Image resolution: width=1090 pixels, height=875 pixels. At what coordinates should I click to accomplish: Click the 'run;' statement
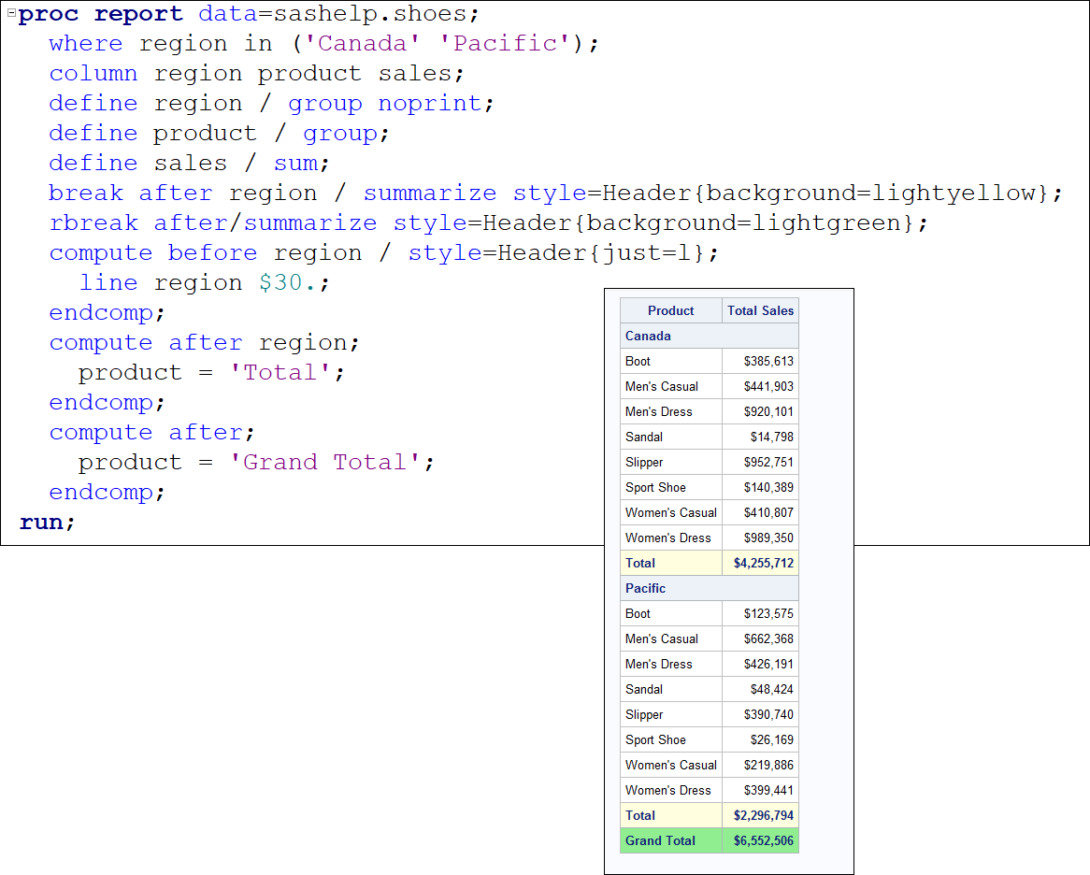(48, 522)
